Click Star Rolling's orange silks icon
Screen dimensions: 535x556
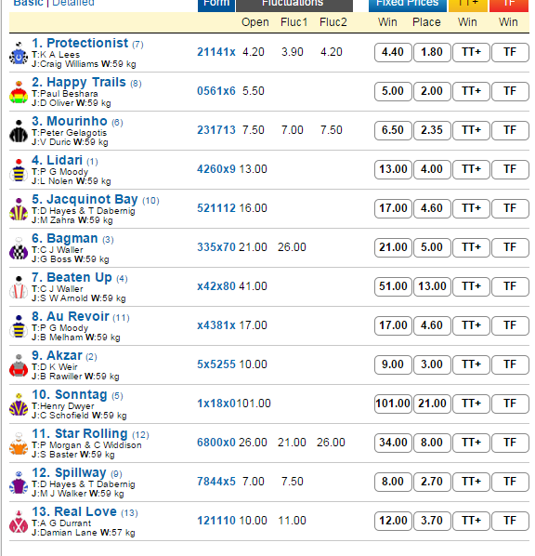tap(19, 443)
